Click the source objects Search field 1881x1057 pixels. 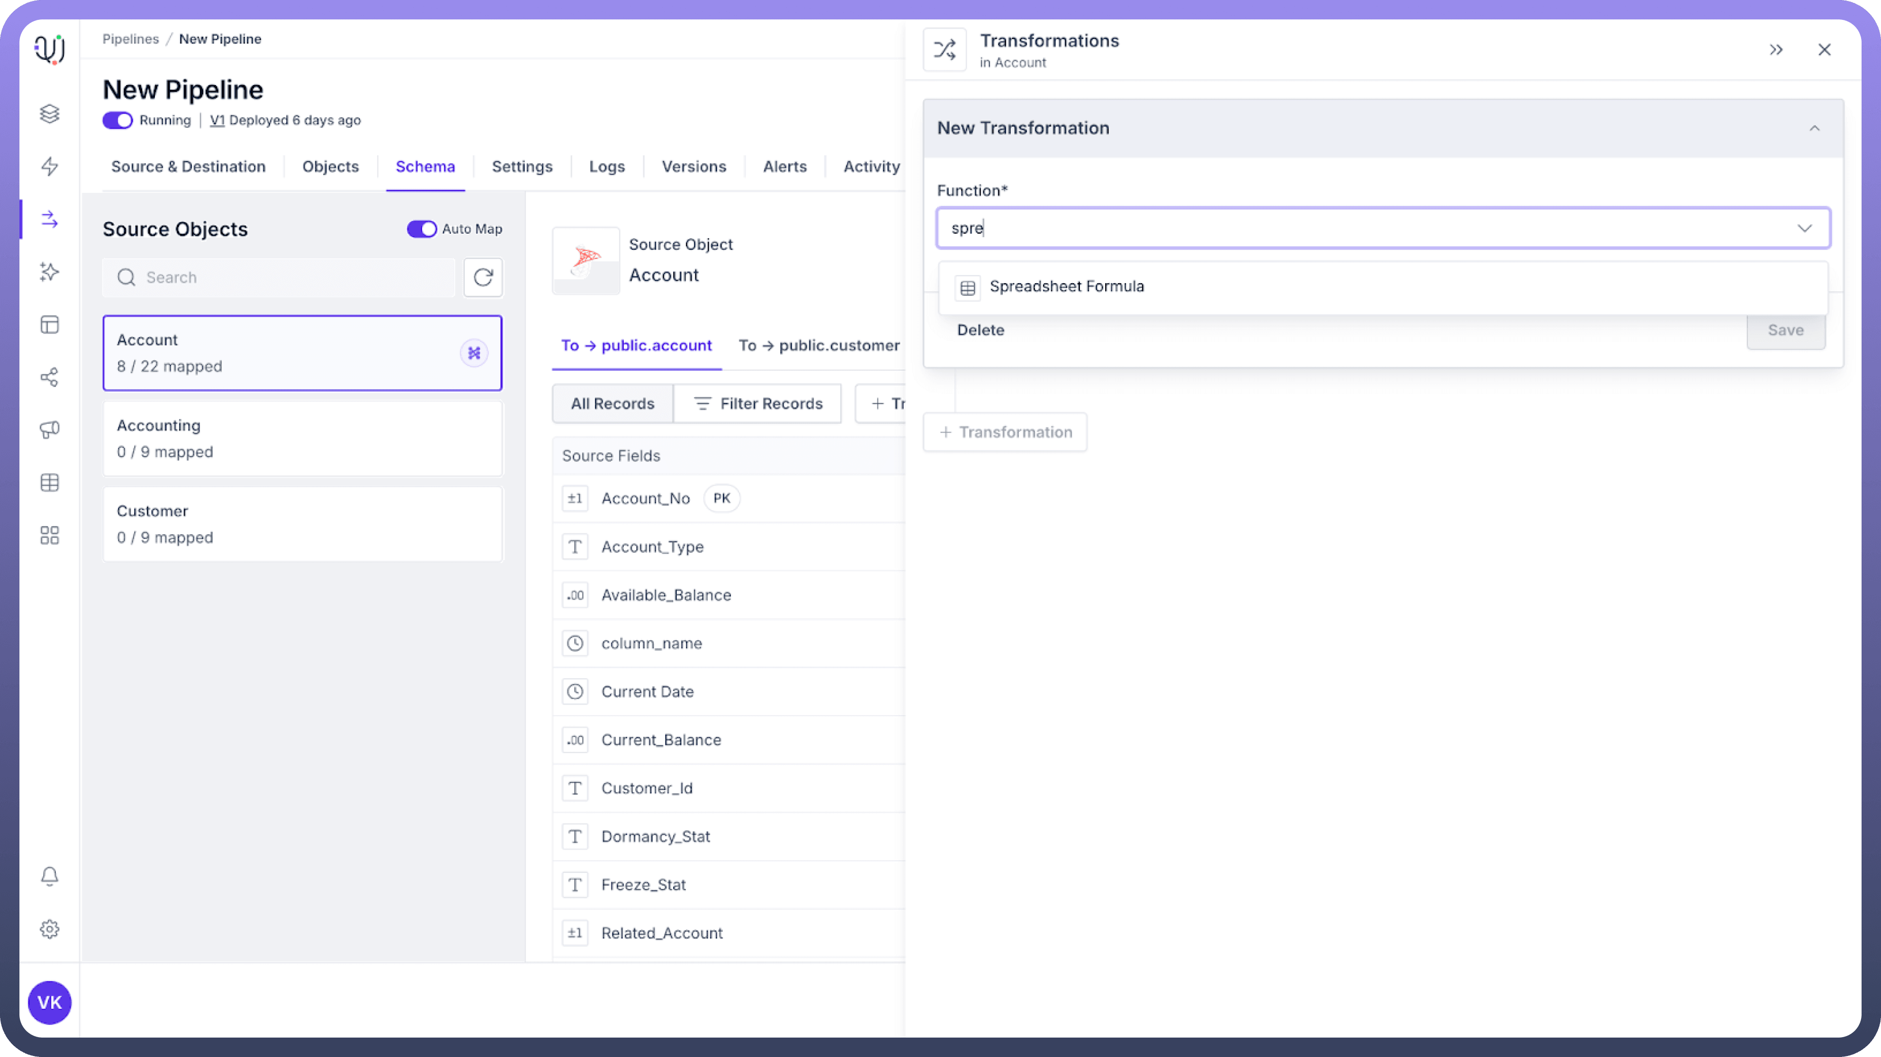coord(292,277)
